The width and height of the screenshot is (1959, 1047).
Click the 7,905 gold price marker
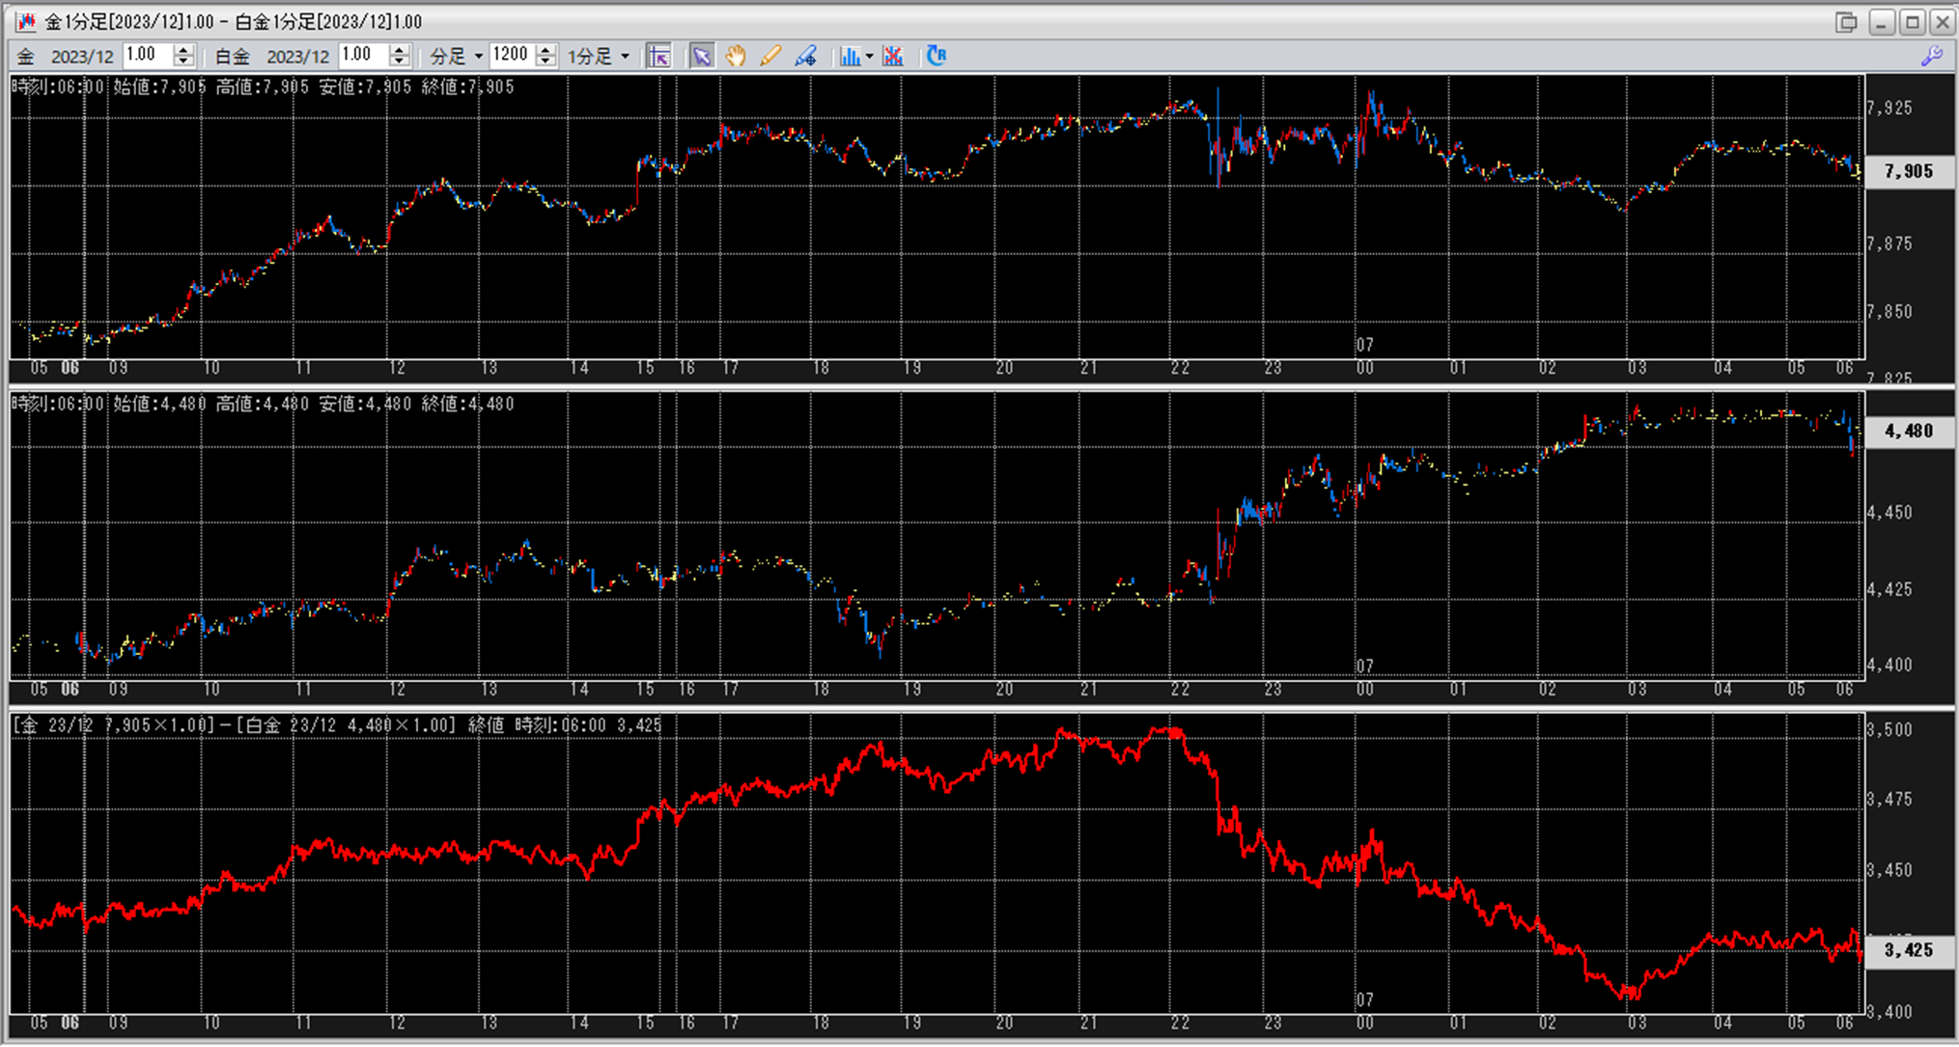[x=1908, y=171]
